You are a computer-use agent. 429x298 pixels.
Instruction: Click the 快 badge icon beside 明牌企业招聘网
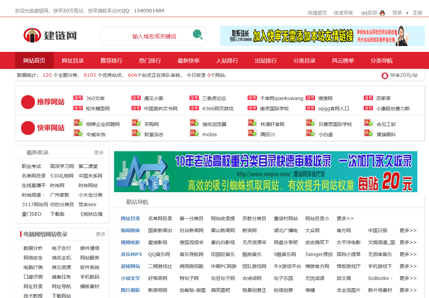(78, 123)
